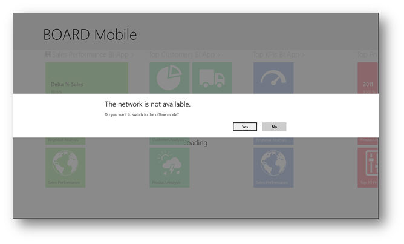404x244 pixels.
Task: Open the Delta % Sales tile
Action: tap(87, 78)
